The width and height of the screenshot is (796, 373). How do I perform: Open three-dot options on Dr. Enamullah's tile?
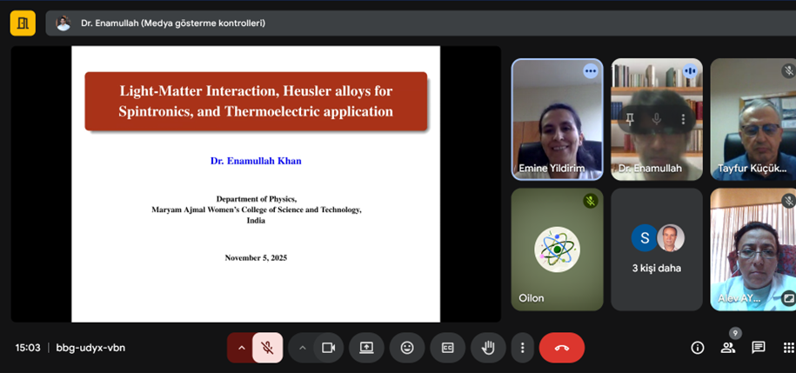click(684, 119)
